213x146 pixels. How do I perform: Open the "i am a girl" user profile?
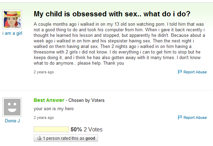(12, 33)
